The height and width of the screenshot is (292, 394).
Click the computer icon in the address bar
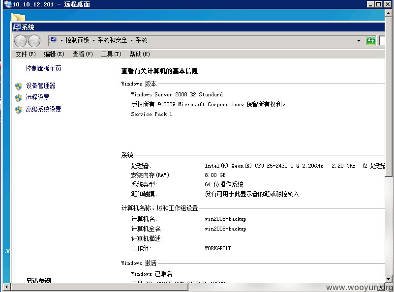(x=53, y=40)
